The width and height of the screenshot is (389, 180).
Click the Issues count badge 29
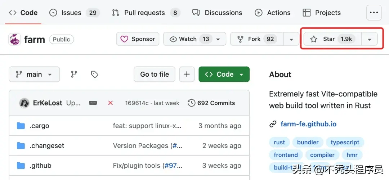93,13
